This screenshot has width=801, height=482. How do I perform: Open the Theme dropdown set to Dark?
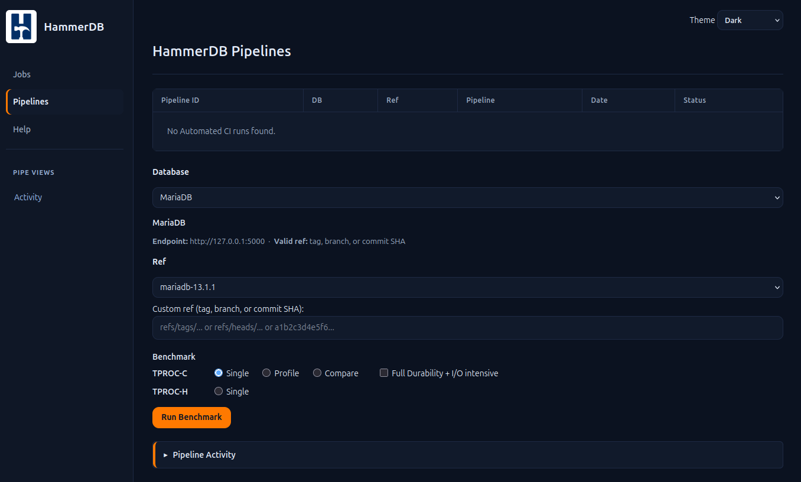(x=750, y=20)
